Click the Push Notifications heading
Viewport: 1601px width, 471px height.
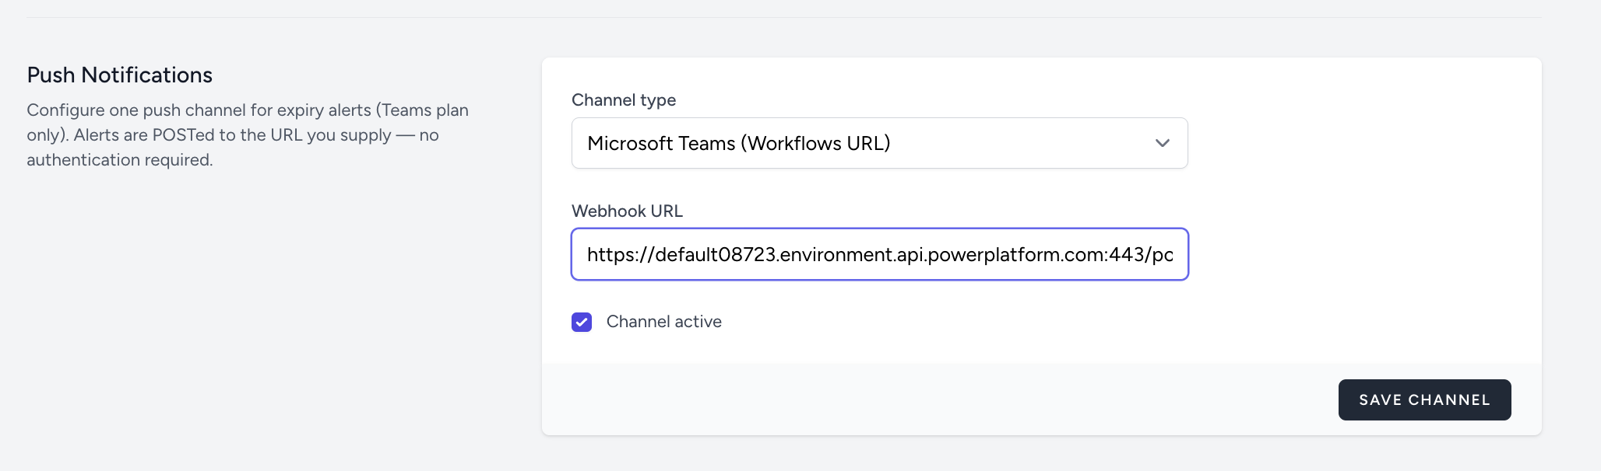pos(120,75)
